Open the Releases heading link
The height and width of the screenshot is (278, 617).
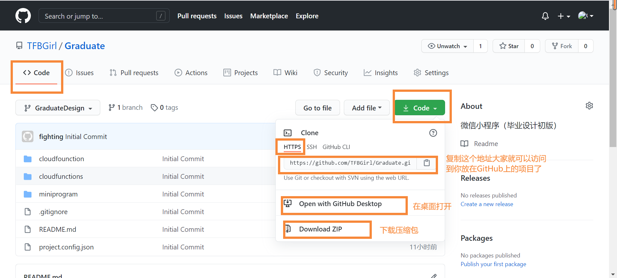[x=475, y=178]
